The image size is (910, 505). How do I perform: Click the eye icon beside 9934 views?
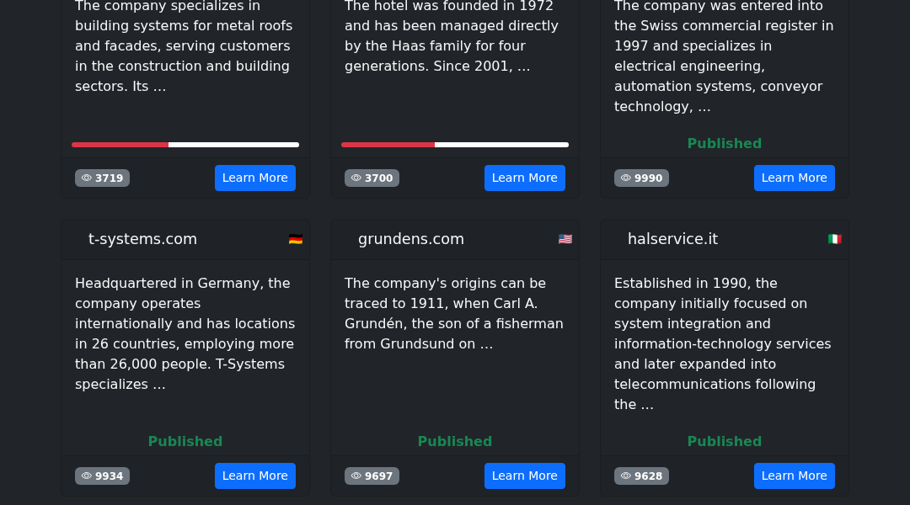tap(87, 476)
